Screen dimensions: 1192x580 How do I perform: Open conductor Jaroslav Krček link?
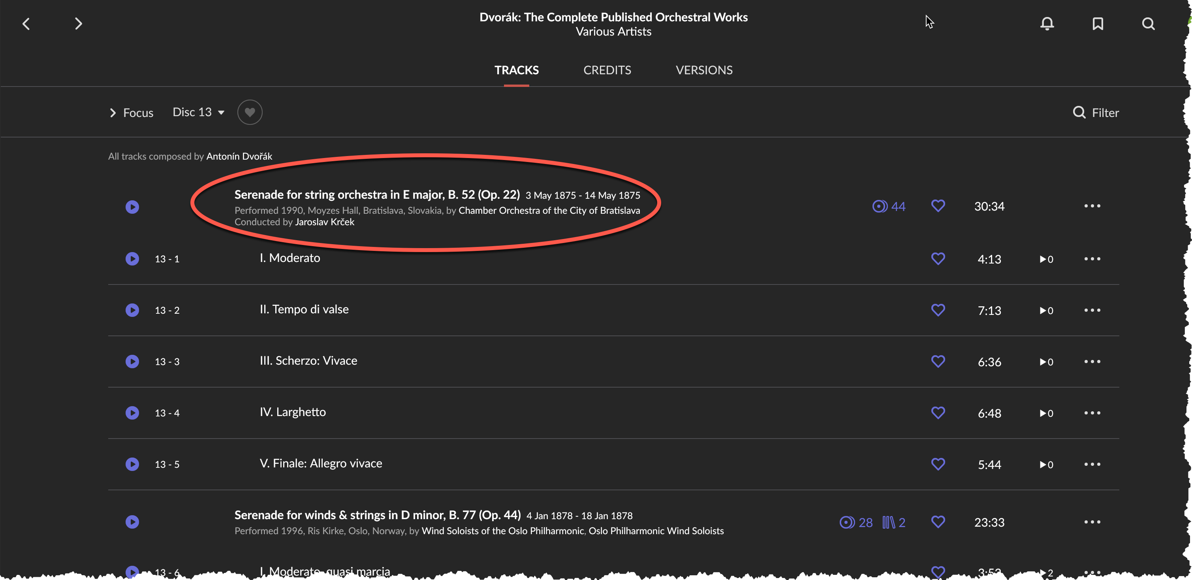click(325, 222)
